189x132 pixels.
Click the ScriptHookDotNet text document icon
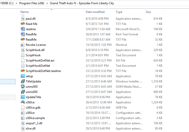[23, 66]
